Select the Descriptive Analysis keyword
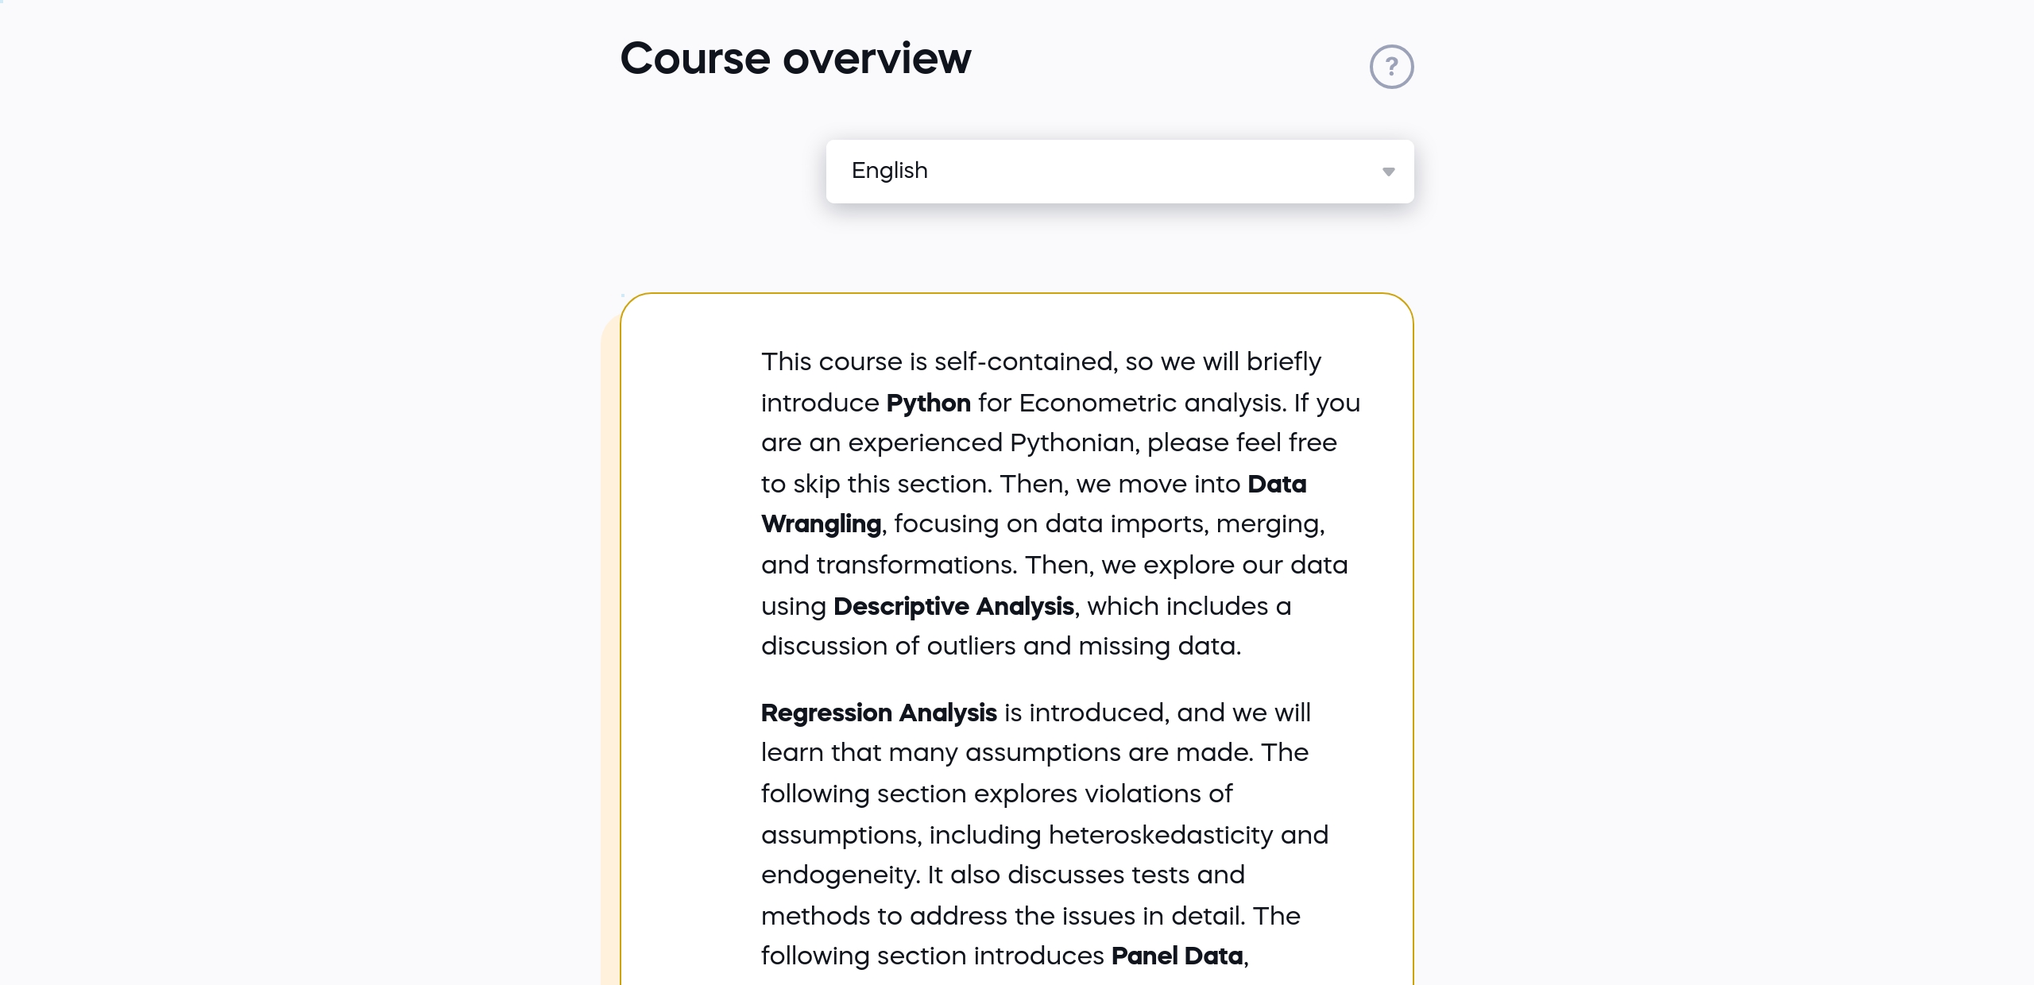 pyautogui.click(x=953, y=606)
